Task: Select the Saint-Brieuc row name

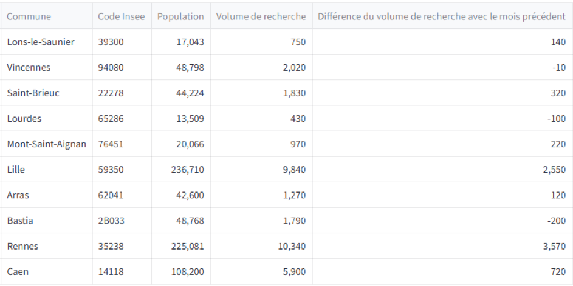Action: pyautogui.click(x=33, y=93)
